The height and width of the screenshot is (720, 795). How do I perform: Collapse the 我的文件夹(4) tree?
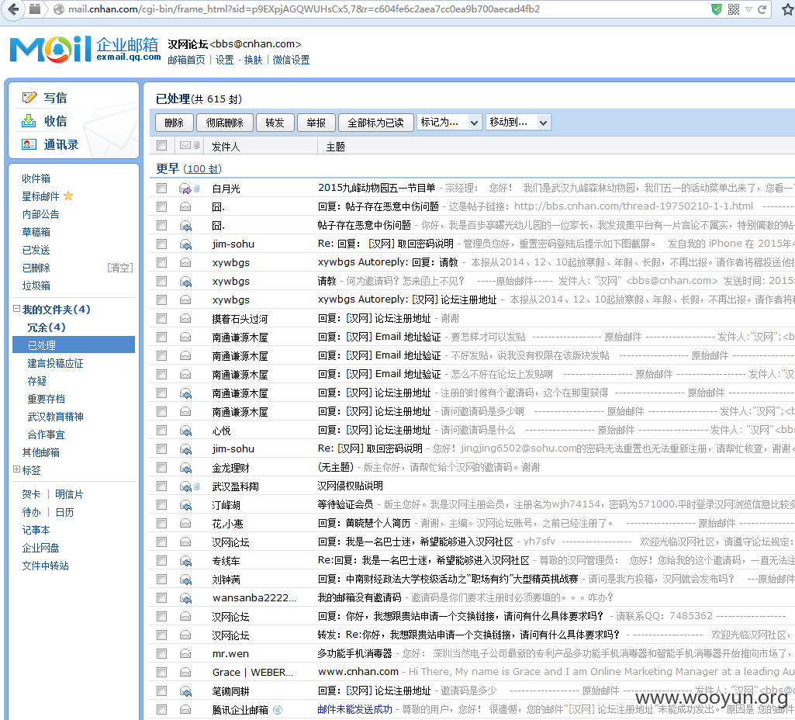pos(16,309)
